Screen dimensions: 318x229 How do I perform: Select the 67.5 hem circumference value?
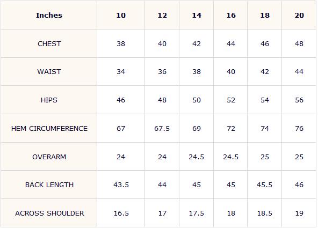point(162,128)
